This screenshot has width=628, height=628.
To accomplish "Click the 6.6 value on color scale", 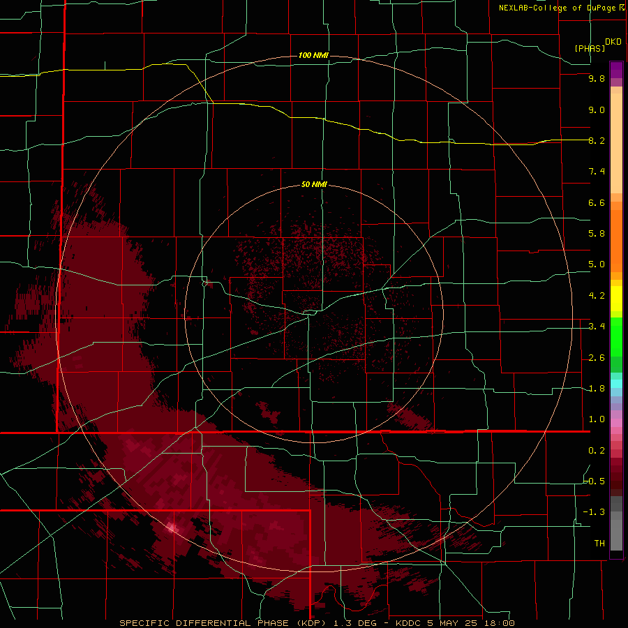I will [x=597, y=202].
